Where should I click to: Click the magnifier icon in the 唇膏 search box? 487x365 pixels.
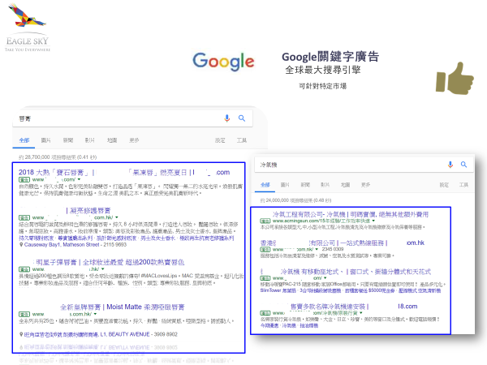coord(242,118)
